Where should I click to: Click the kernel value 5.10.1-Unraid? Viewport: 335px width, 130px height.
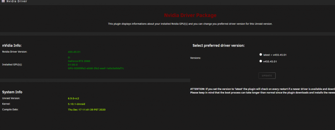coord(76,104)
